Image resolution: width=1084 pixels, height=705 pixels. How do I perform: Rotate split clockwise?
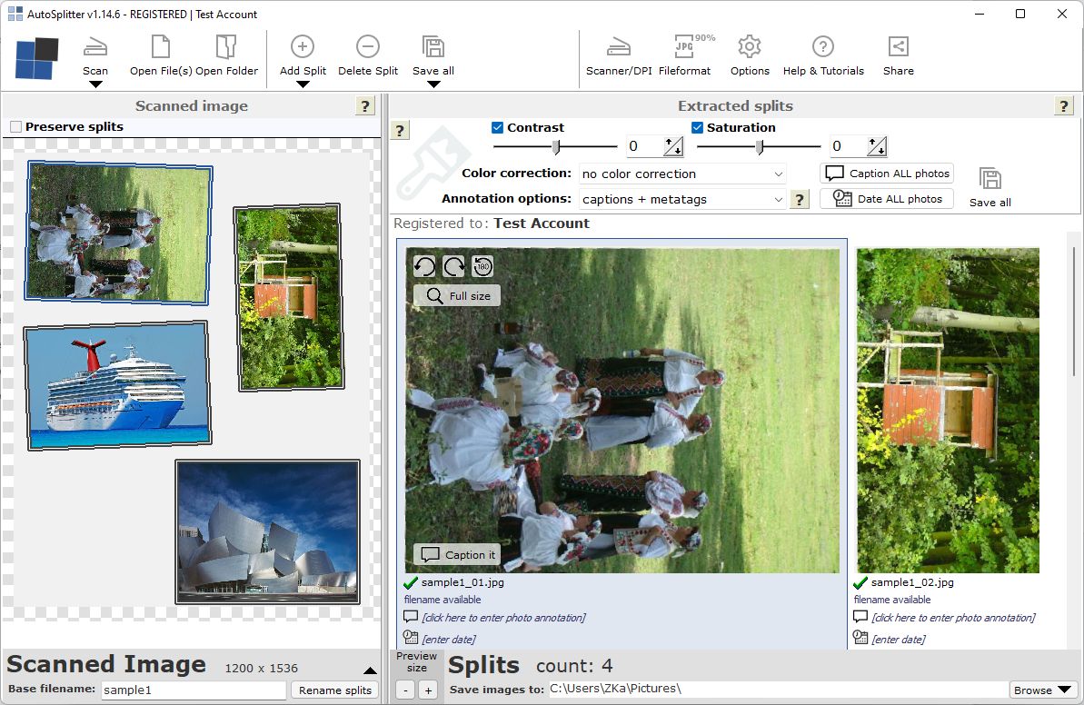pos(453,266)
